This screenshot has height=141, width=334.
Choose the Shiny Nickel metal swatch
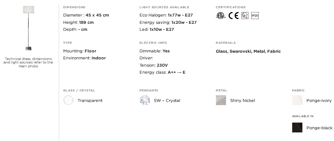click(221, 100)
